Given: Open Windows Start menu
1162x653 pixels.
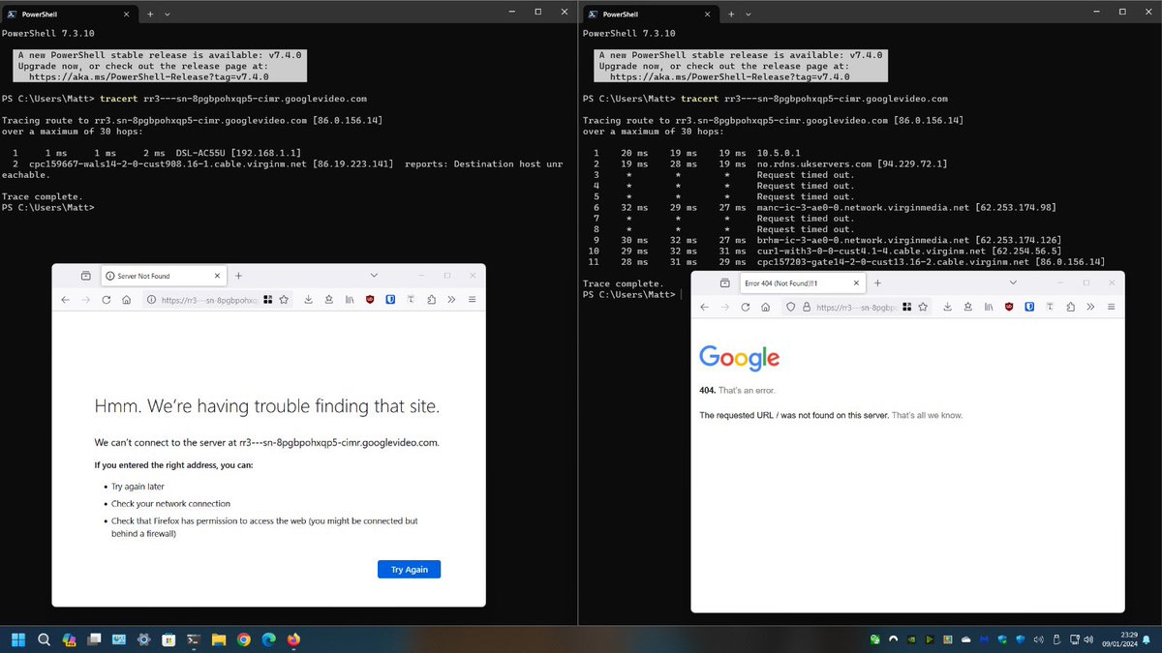Looking at the screenshot, I should click(x=18, y=639).
